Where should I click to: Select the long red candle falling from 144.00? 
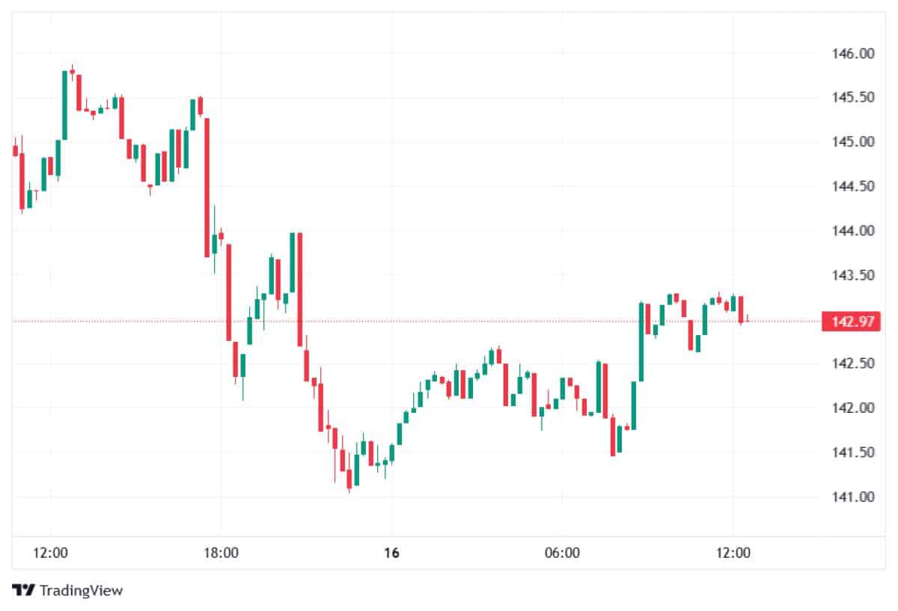(x=299, y=288)
